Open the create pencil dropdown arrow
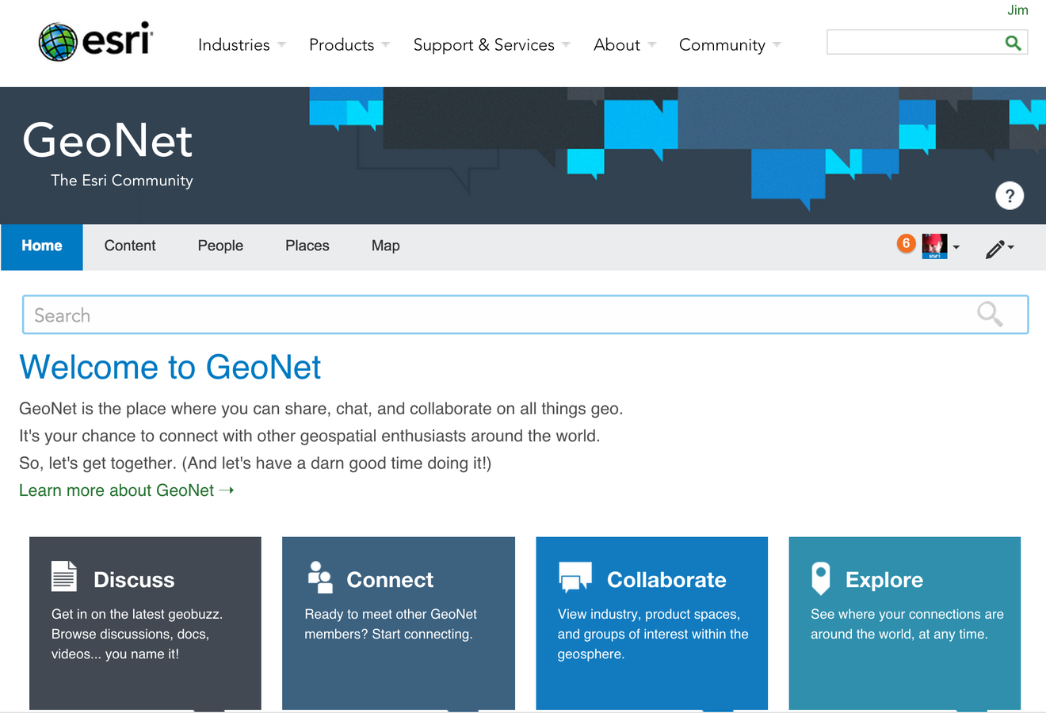The height and width of the screenshot is (713, 1046). click(1011, 247)
